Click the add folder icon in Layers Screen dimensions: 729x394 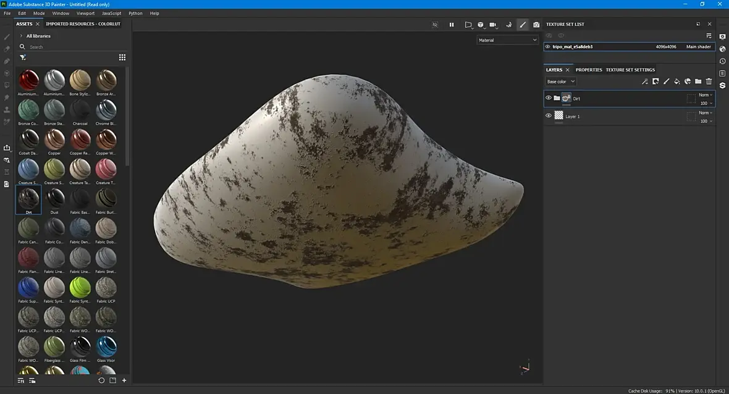click(x=698, y=82)
